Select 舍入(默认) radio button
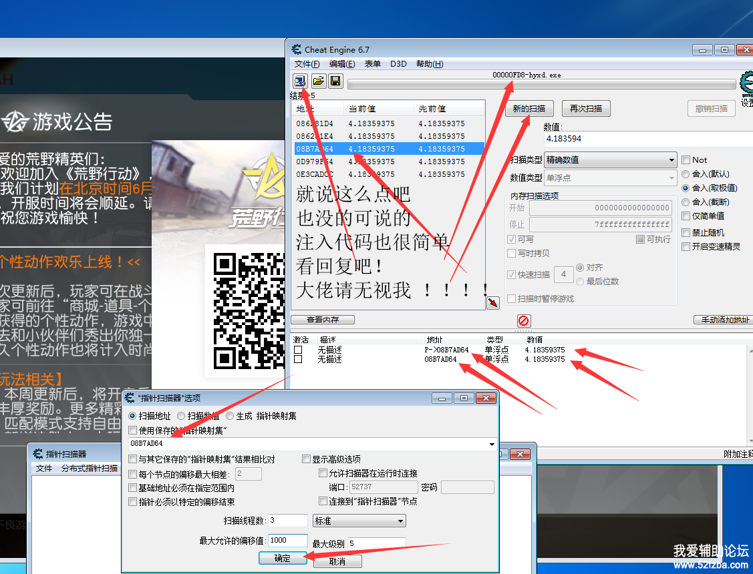 click(686, 174)
